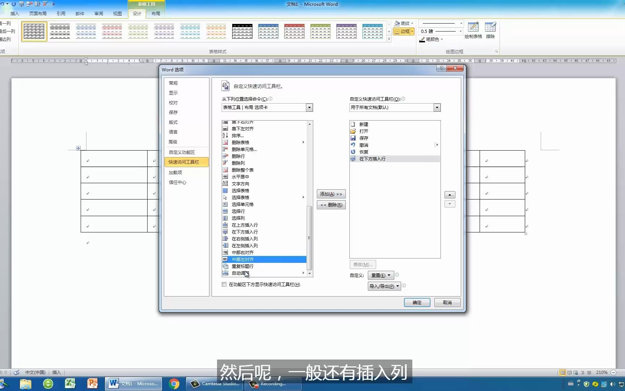625x391 pixels.
Task: Open the 从下列位置选择命令 dropdown
Action: pyautogui.click(x=309, y=108)
